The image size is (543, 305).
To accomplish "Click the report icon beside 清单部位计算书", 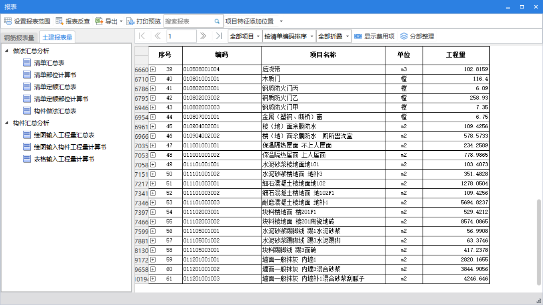I will click(x=27, y=75).
